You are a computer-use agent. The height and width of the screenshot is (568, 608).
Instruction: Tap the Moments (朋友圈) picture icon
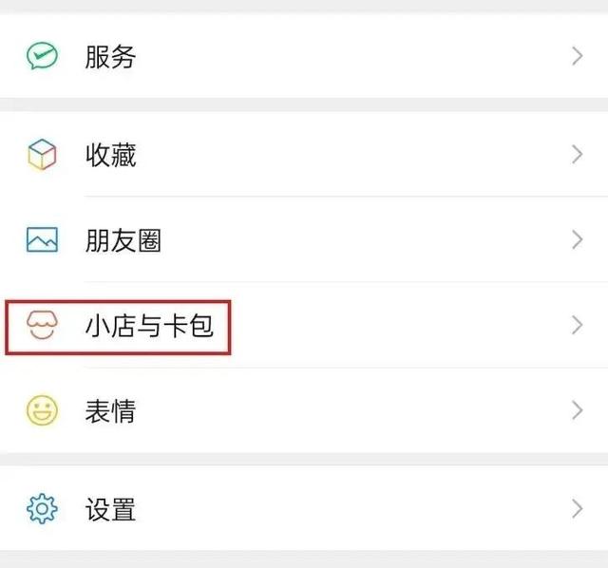(x=42, y=240)
